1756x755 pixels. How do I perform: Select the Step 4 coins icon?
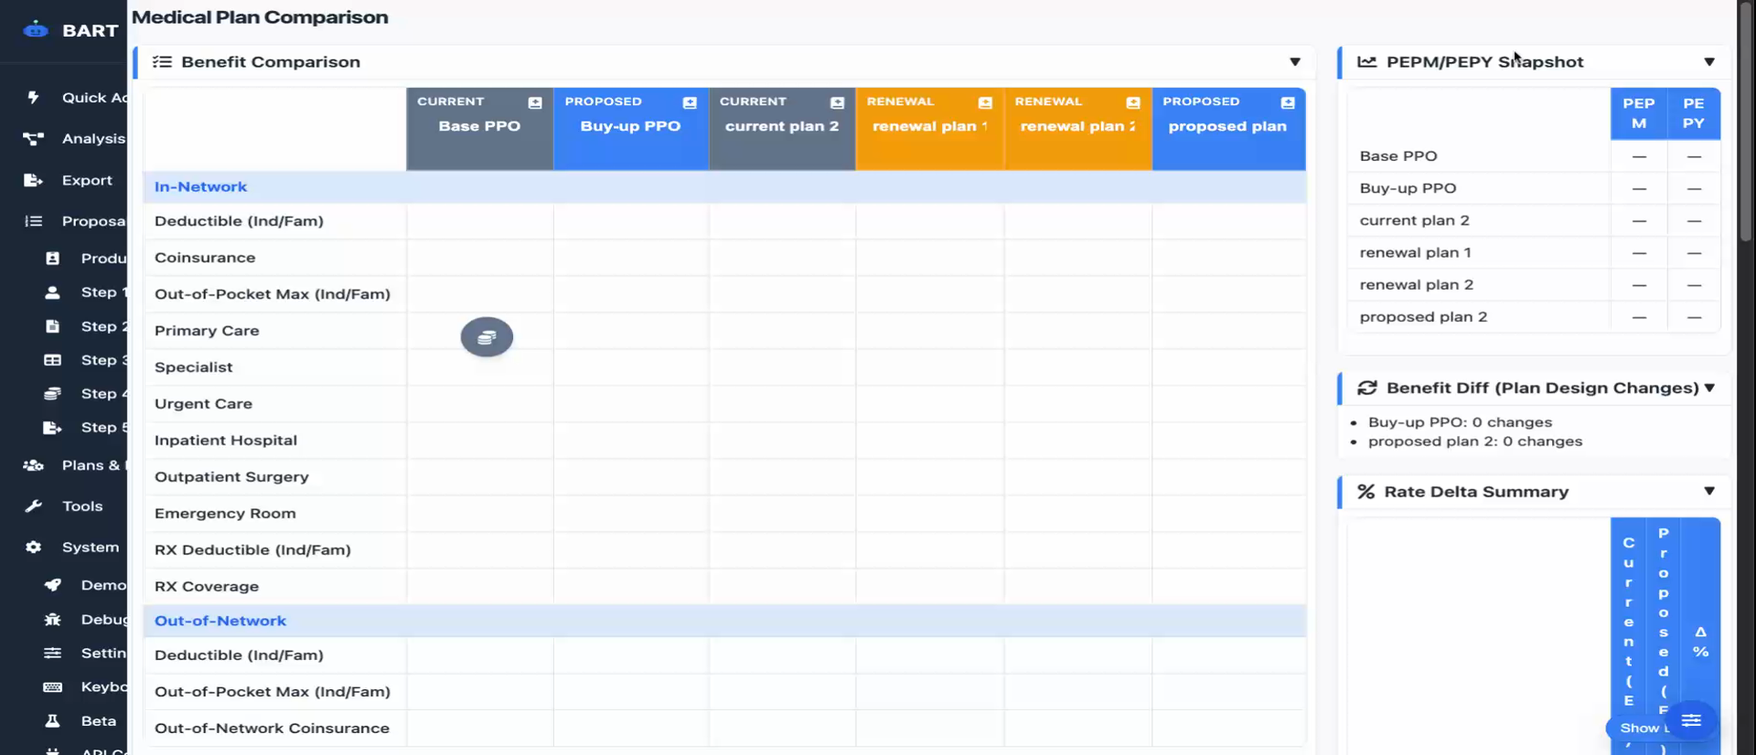[x=52, y=394]
